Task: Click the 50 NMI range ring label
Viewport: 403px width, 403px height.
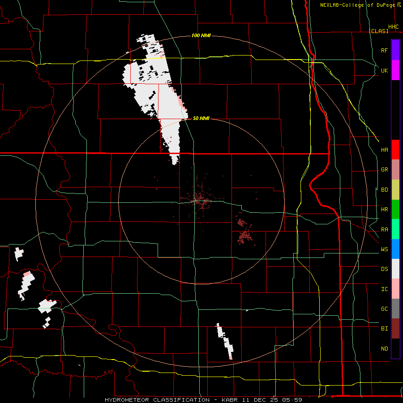Action: (201, 118)
